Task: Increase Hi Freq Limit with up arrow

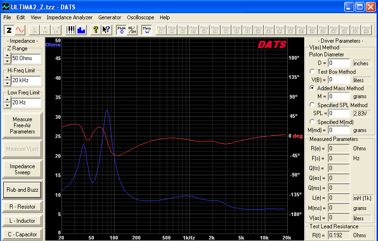Action: click(x=8, y=78)
